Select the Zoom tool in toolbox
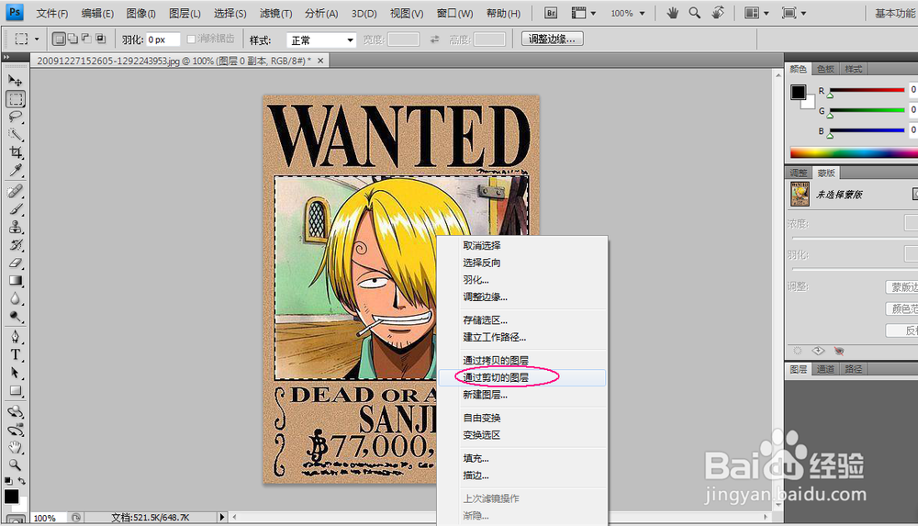 coord(16,465)
